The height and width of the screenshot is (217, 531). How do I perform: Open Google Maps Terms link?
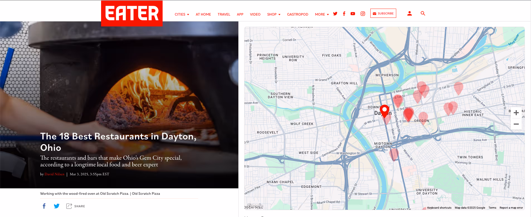pos(492,208)
